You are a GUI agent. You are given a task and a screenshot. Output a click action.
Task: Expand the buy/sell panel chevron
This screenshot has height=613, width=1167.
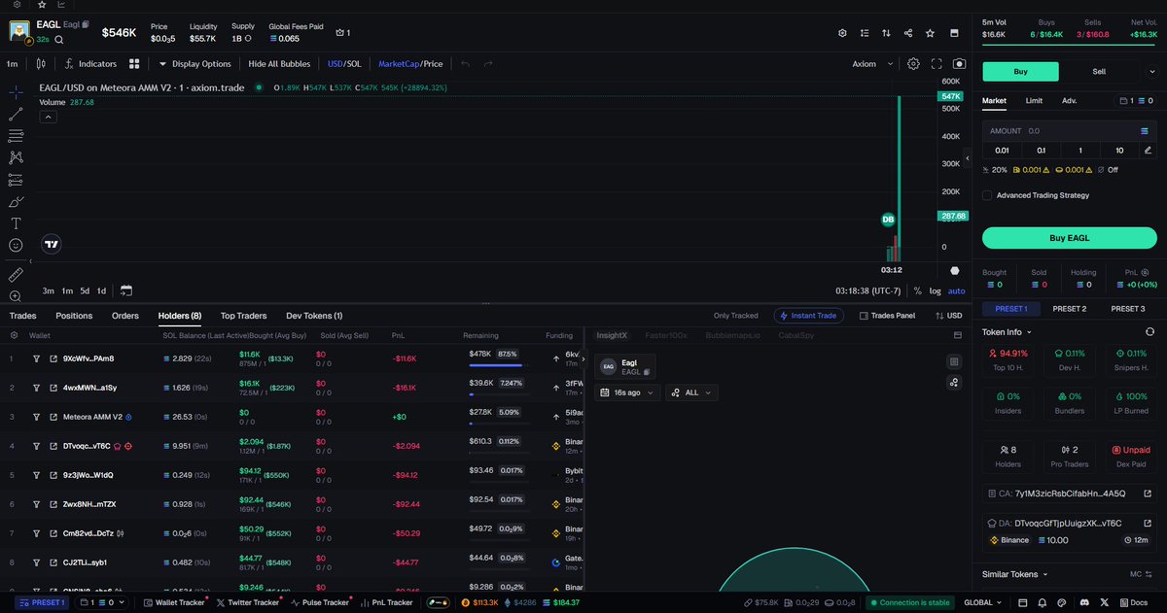pos(1151,71)
